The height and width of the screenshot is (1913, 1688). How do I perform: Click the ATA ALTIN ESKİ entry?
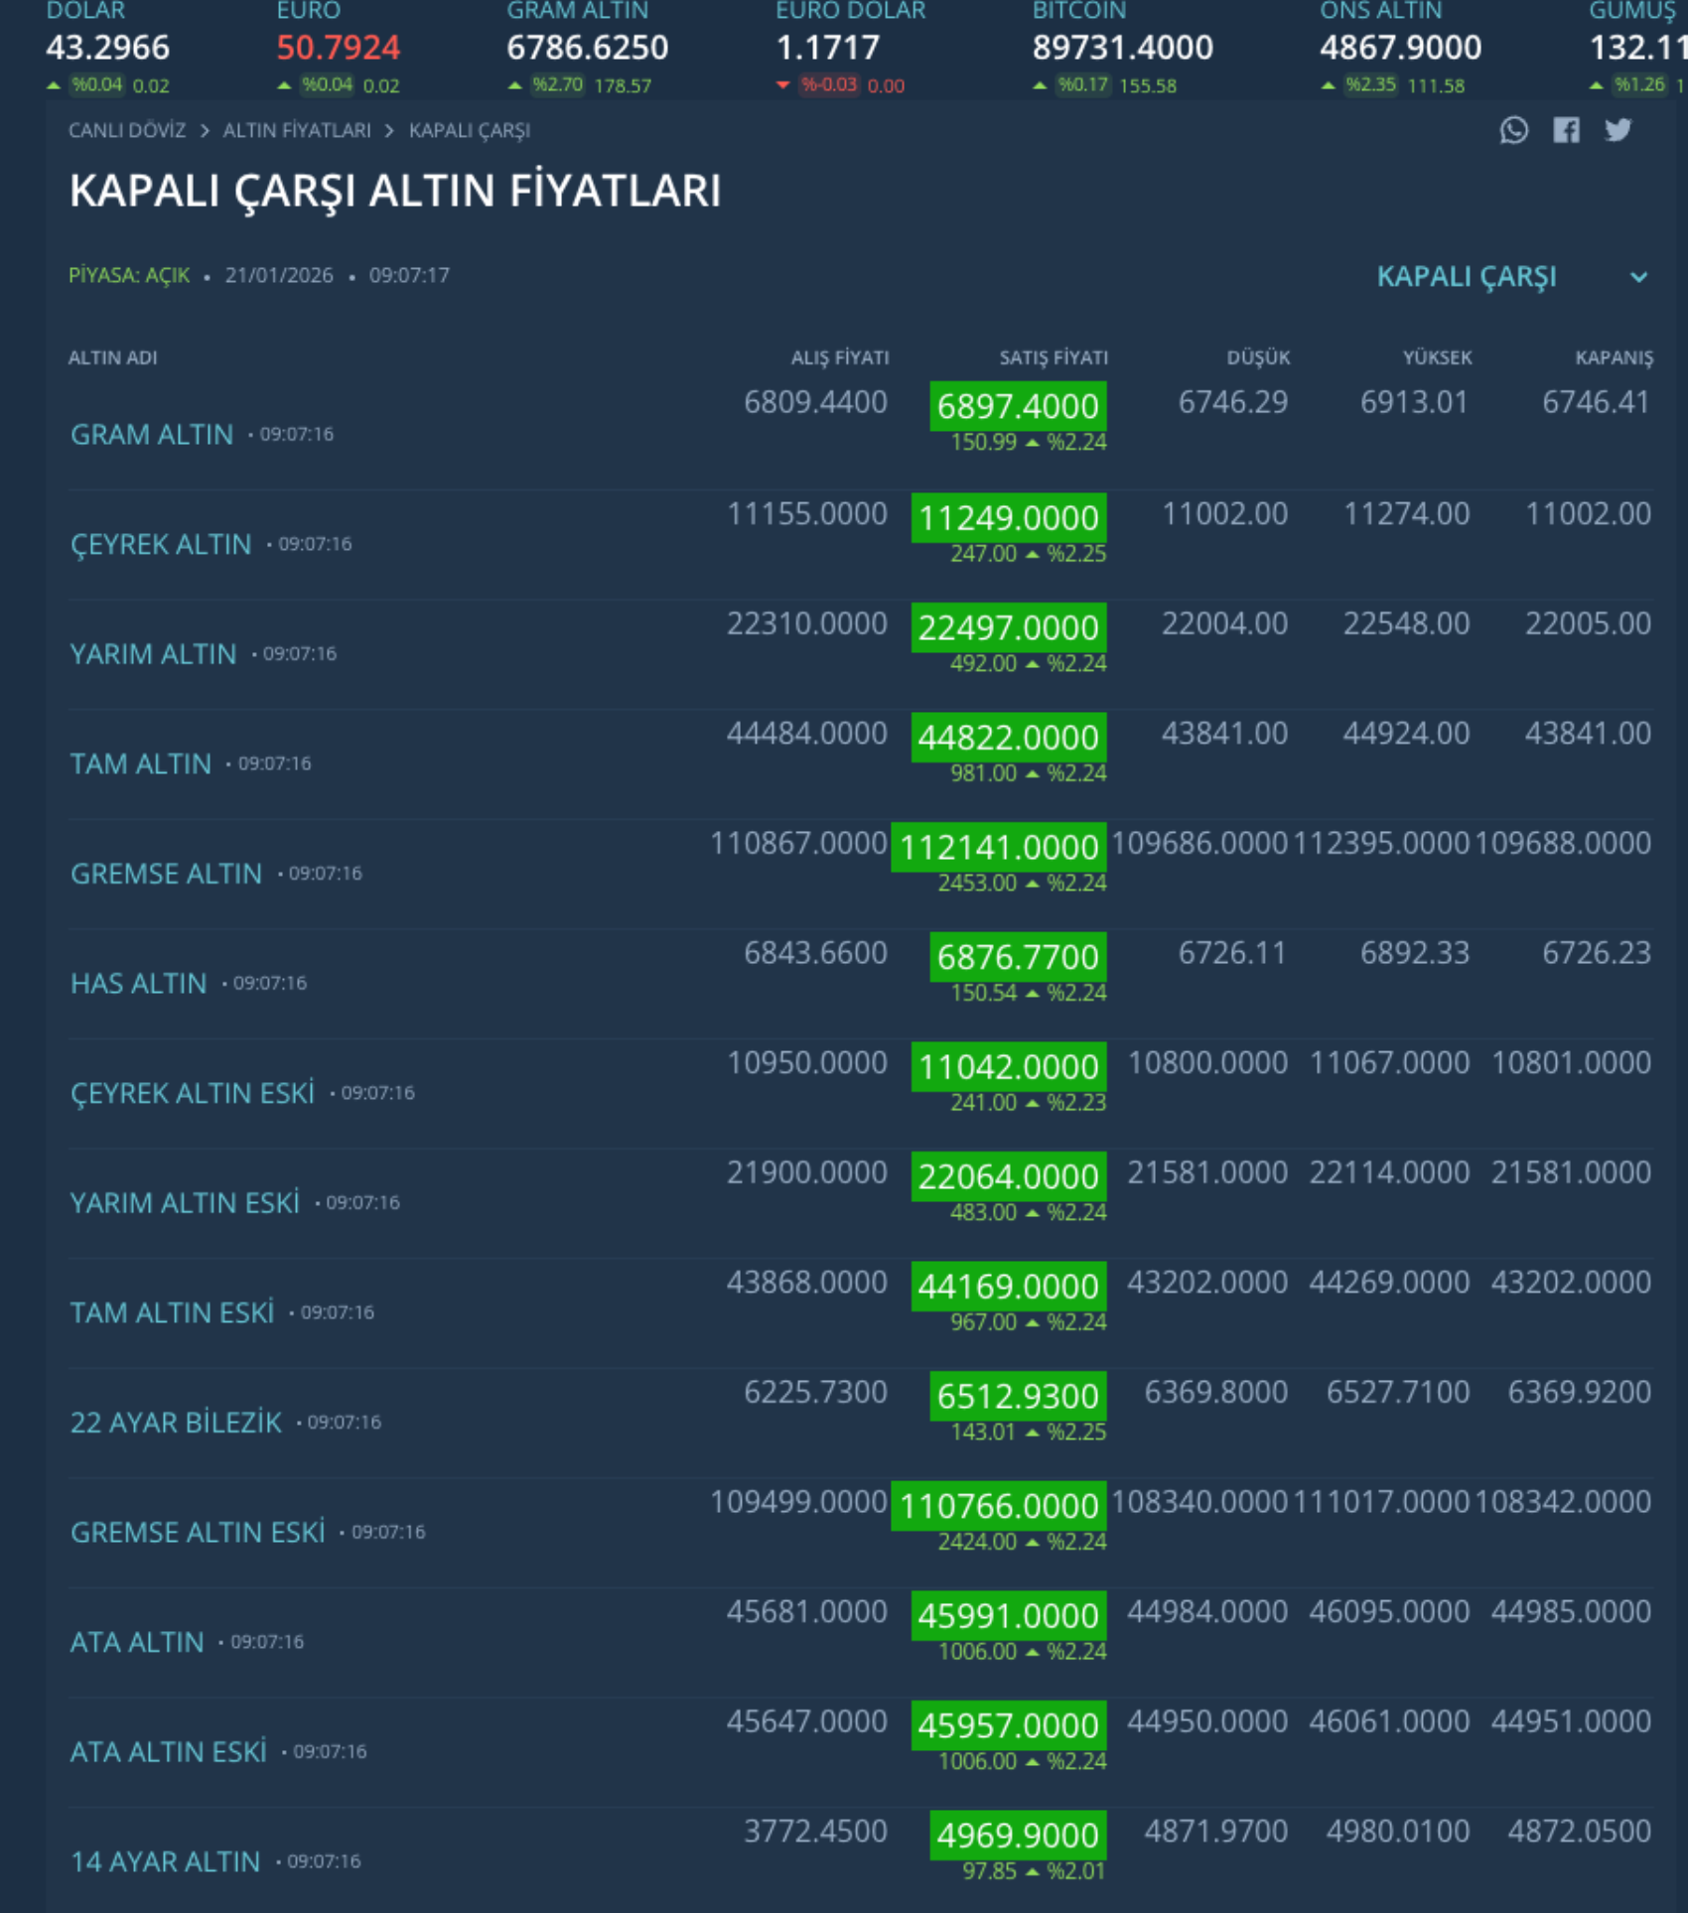point(168,1752)
